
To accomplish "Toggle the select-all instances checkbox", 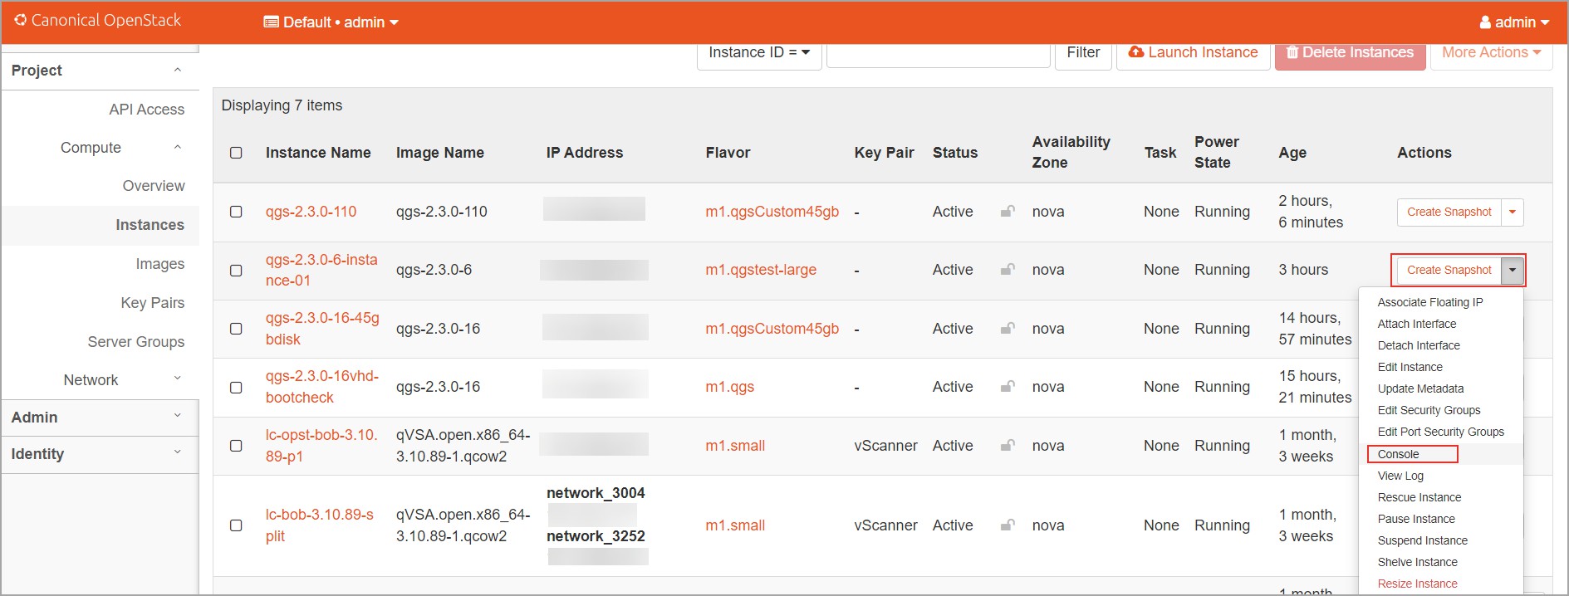I will pos(236,153).
